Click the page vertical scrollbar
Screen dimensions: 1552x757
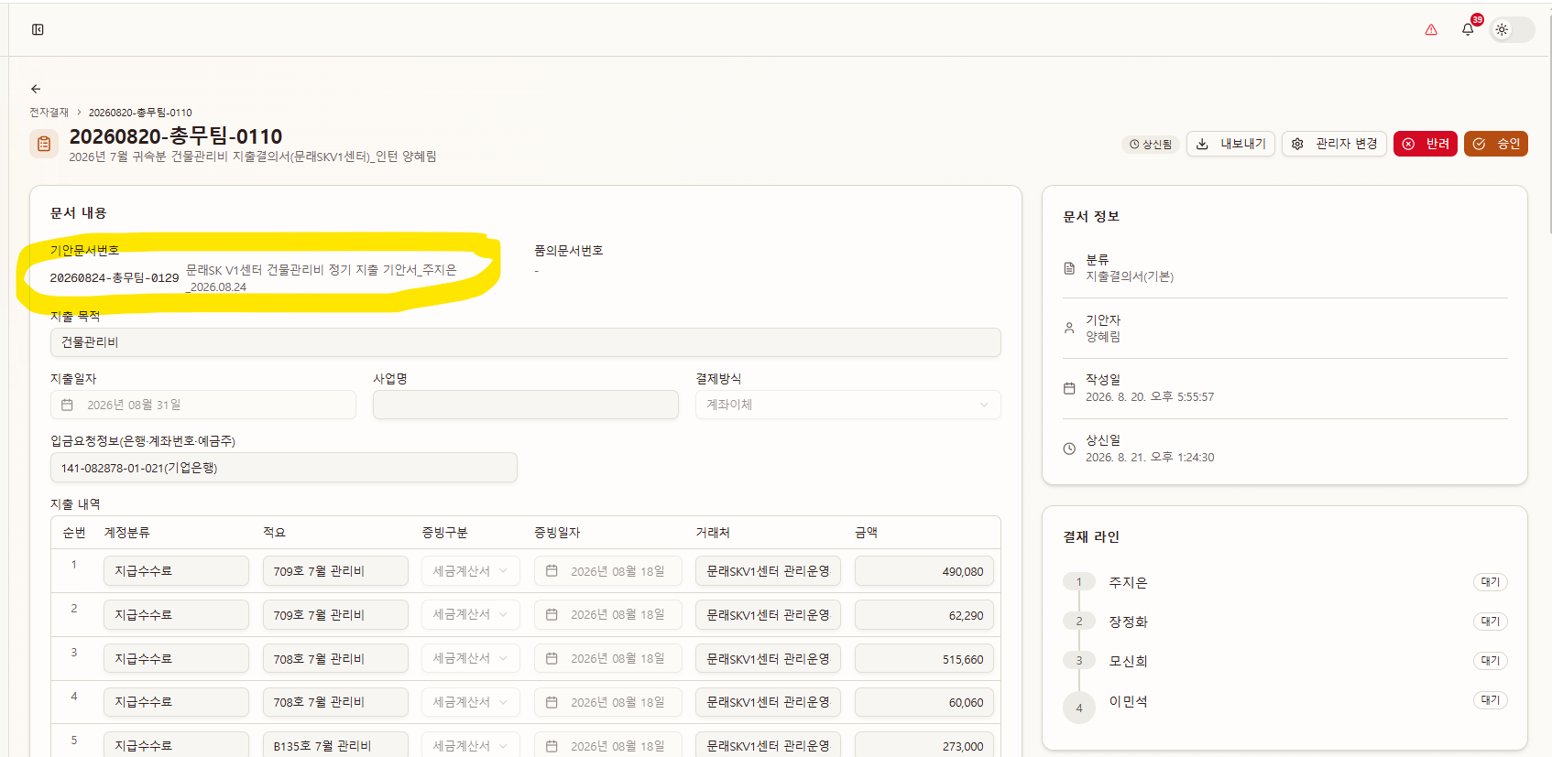click(x=1548, y=119)
